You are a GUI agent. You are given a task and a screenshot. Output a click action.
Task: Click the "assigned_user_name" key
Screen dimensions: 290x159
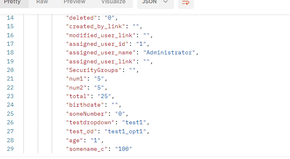101,53
